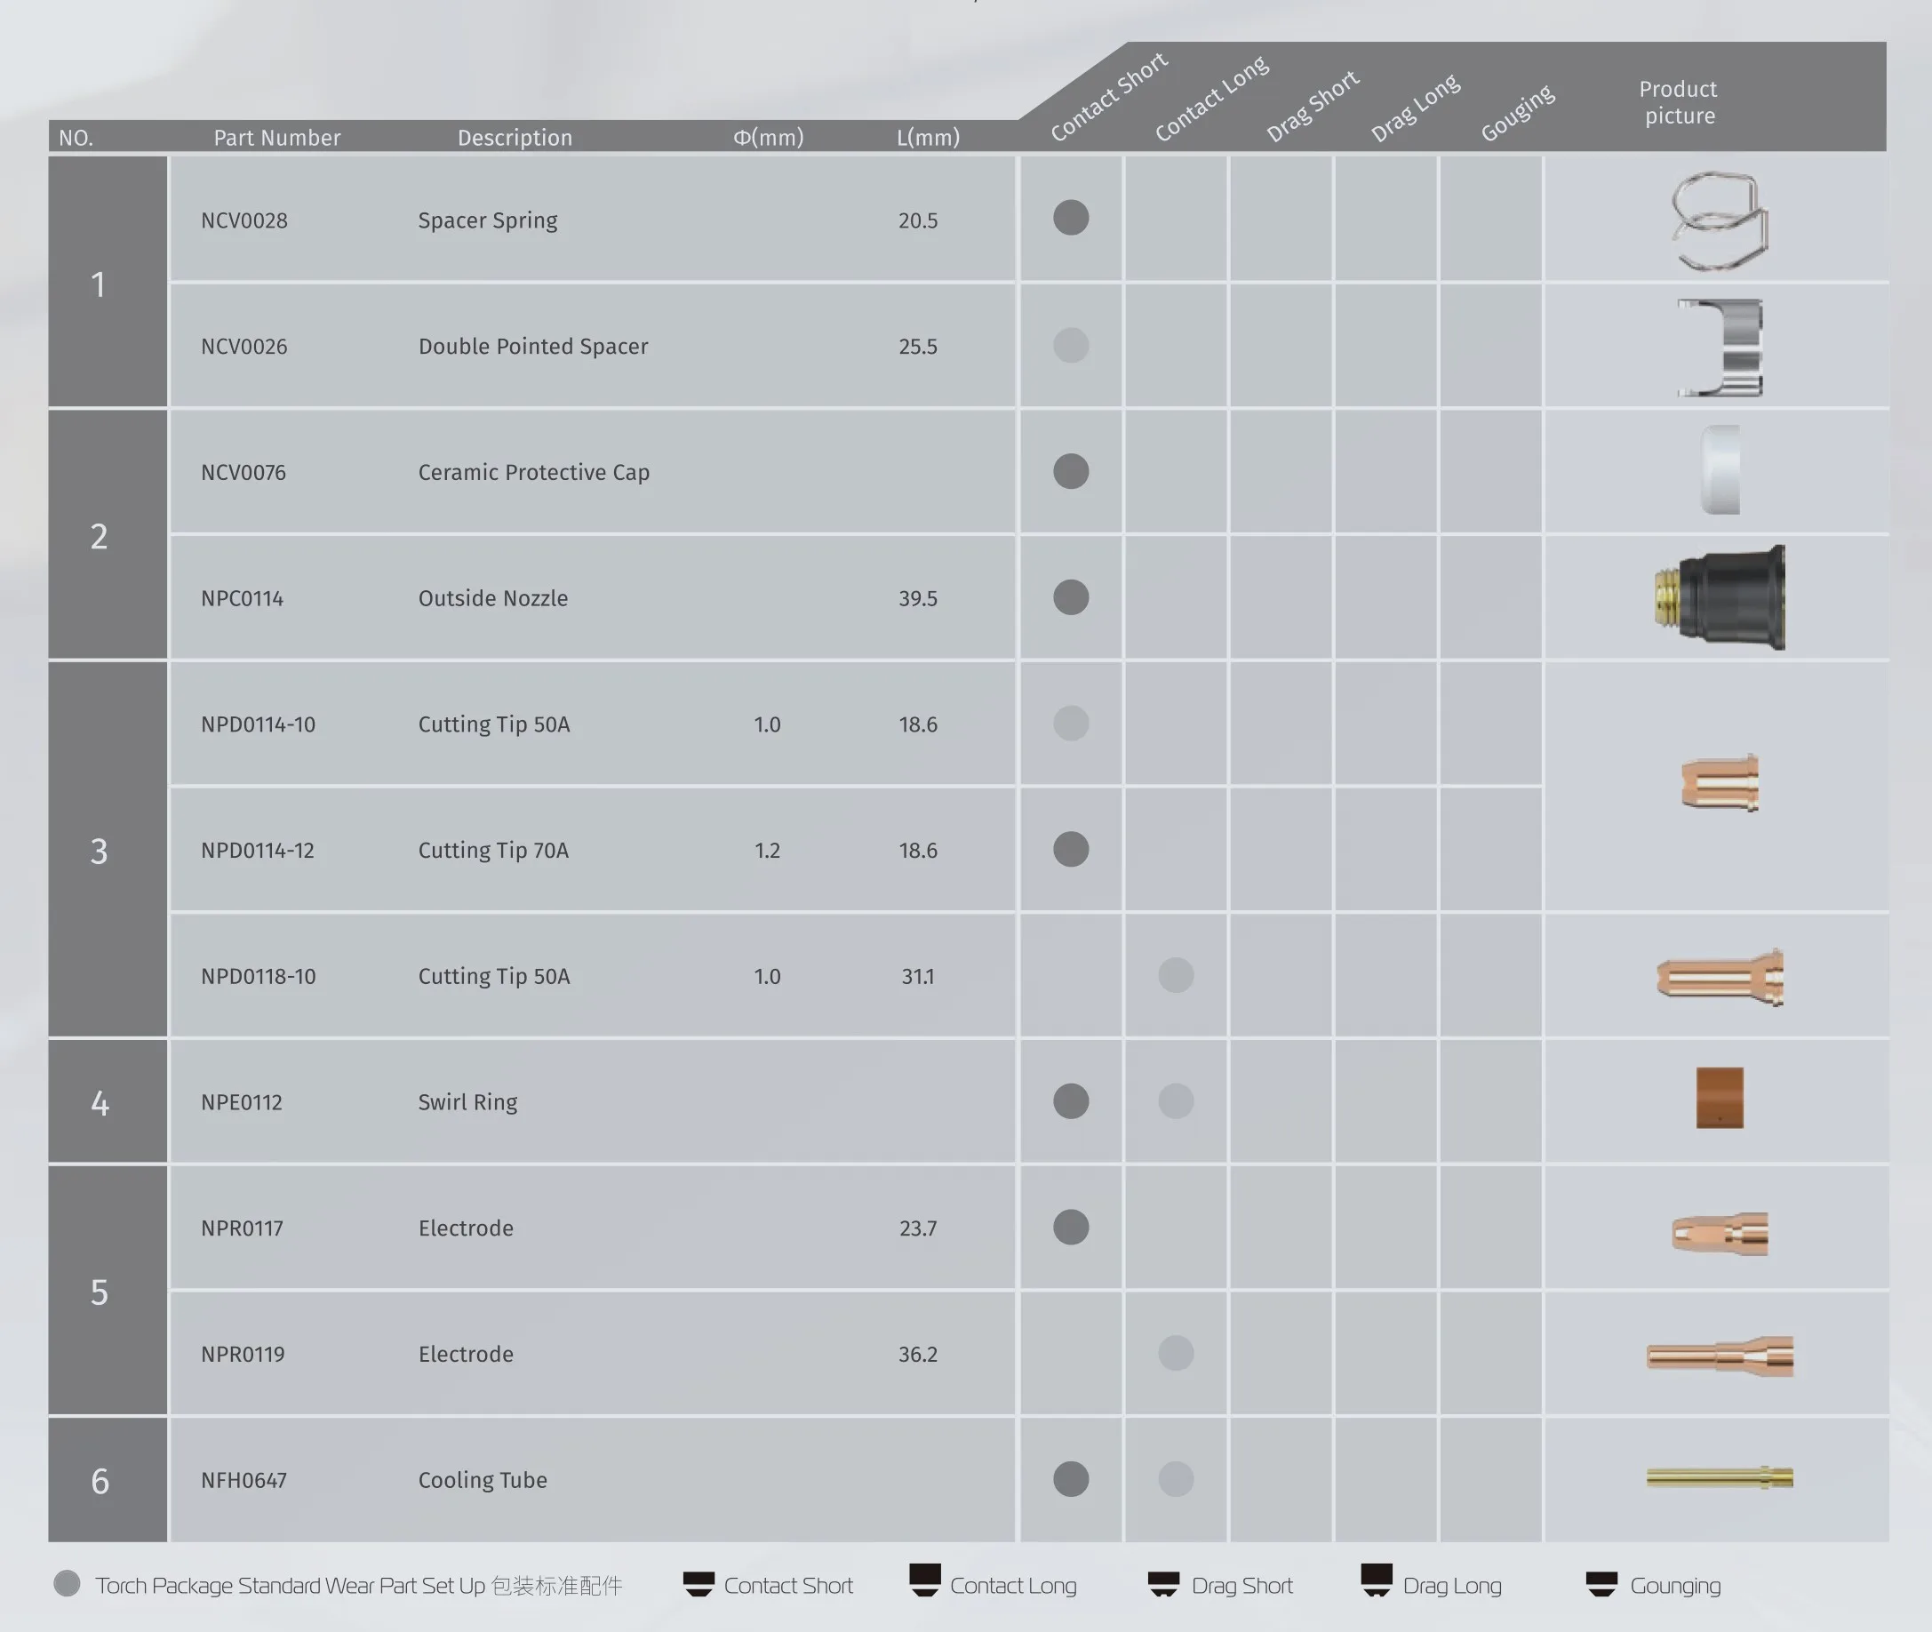This screenshot has height=1632, width=1932.
Task: Click the Contact Short legend icon
Action: pyautogui.click(x=699, y=1584)
